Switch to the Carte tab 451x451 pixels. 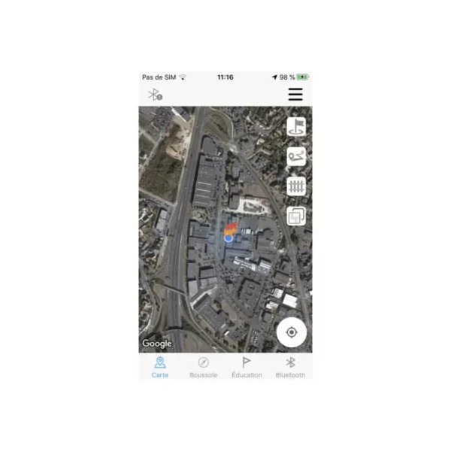point(160,368)
